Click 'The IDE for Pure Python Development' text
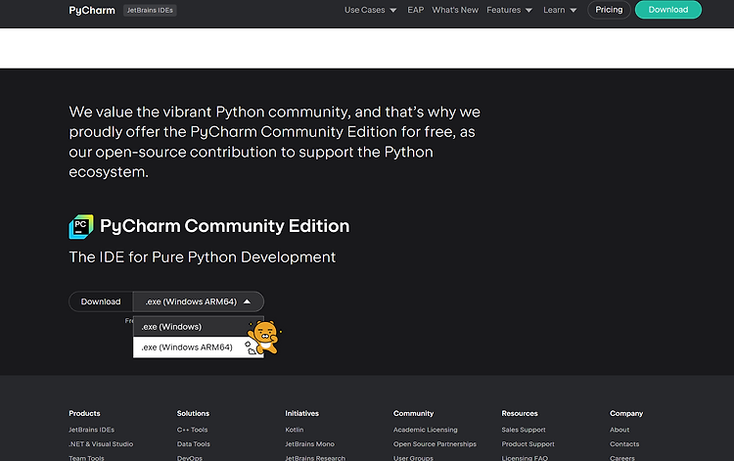 point(203,257)
